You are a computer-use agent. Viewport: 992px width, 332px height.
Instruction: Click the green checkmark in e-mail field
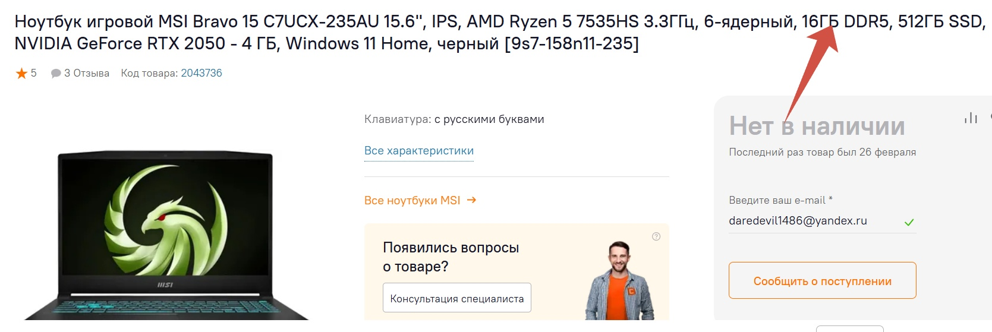[909, 222]
